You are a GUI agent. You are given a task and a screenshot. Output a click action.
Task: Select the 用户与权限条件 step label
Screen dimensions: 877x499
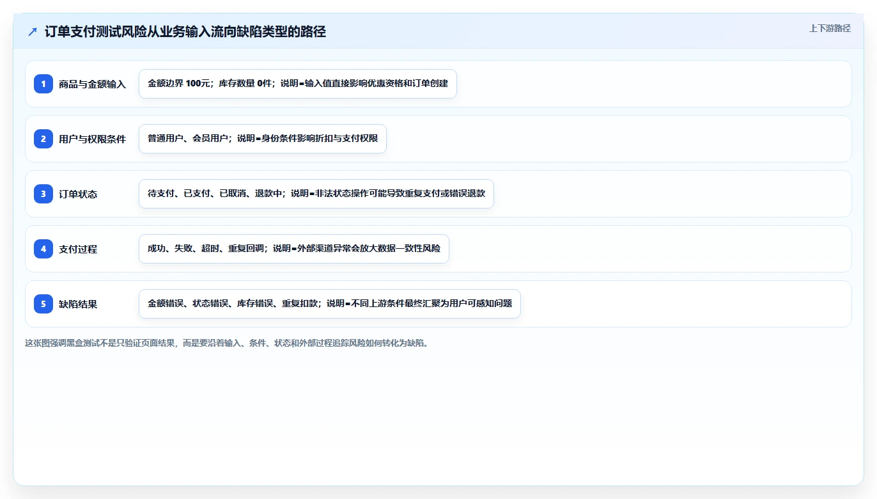tap(93, 139)
